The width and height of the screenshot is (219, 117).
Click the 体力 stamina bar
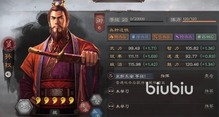pos(199,22)
